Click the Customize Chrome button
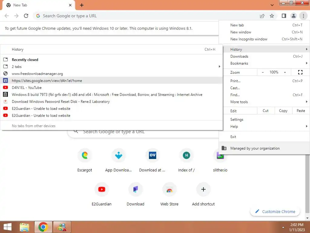This screenshot has height=233, width=310. click(x=275, y=211)
